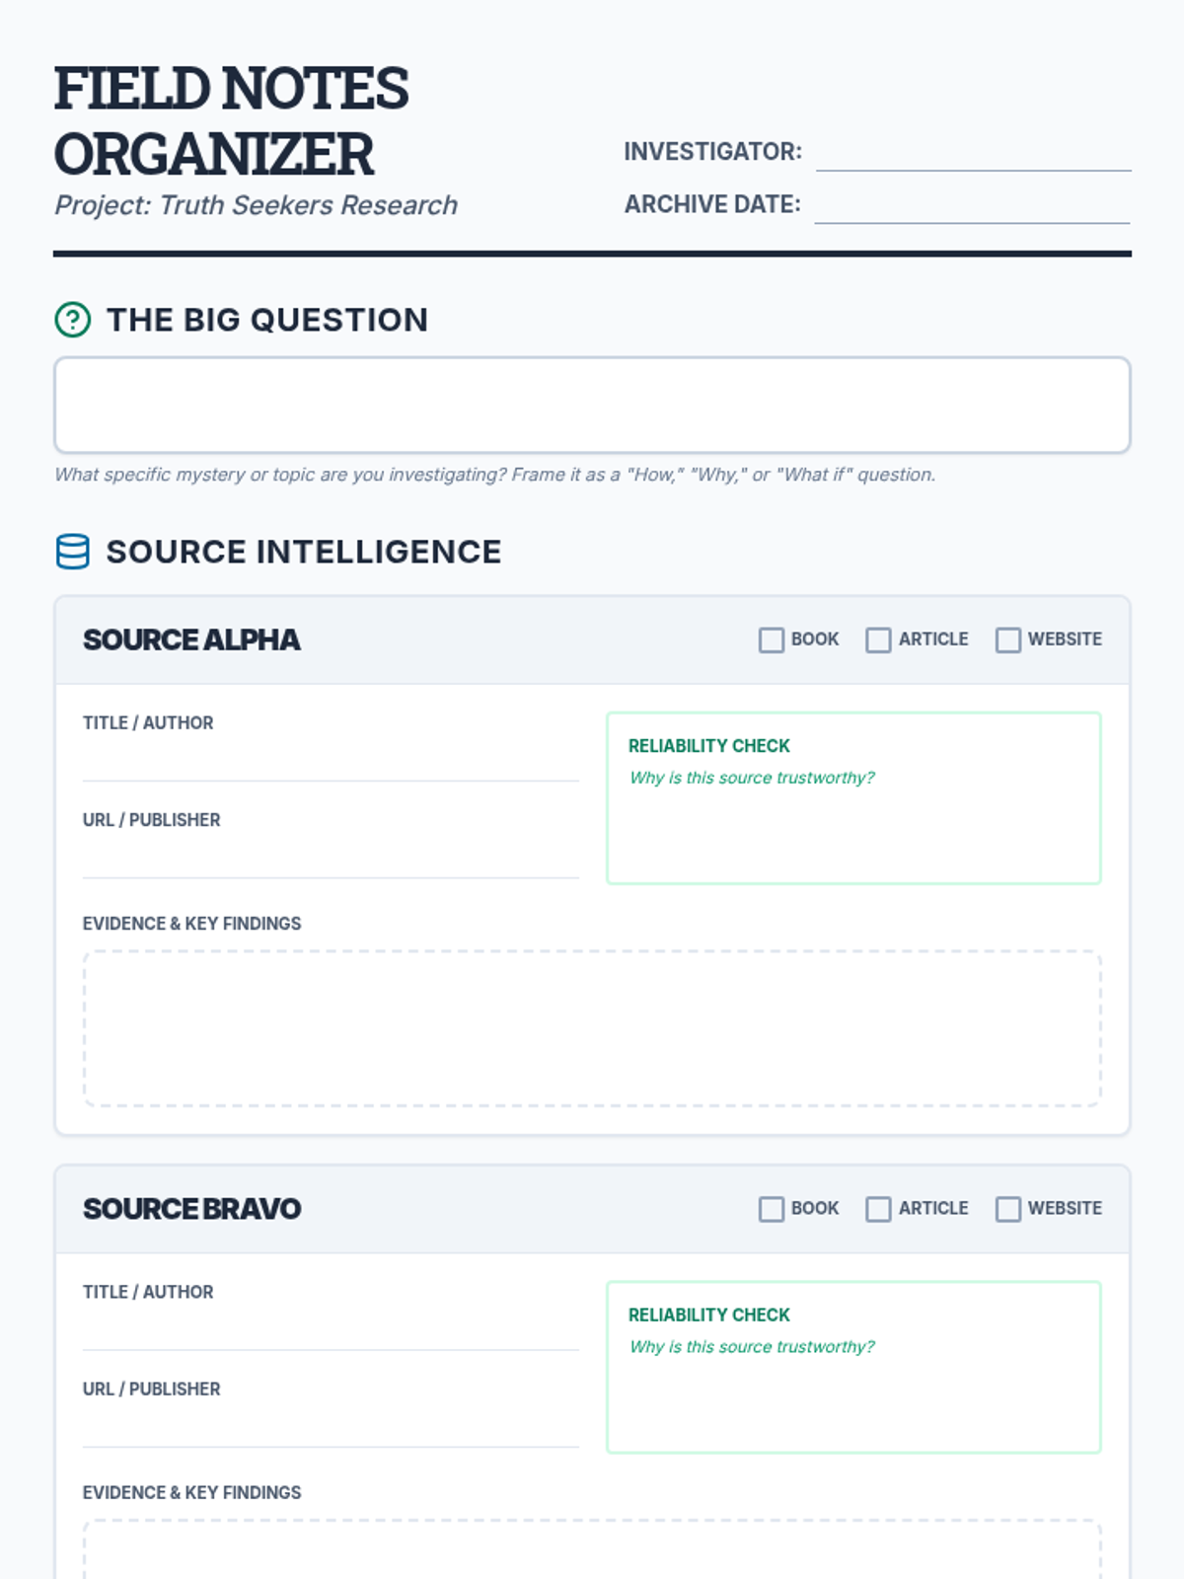Click the Title / Author line in Source Bravo

click(331, 1330)
